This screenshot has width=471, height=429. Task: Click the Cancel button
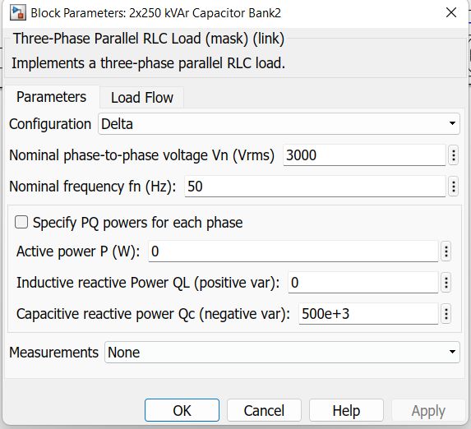(x=264, y=410)
